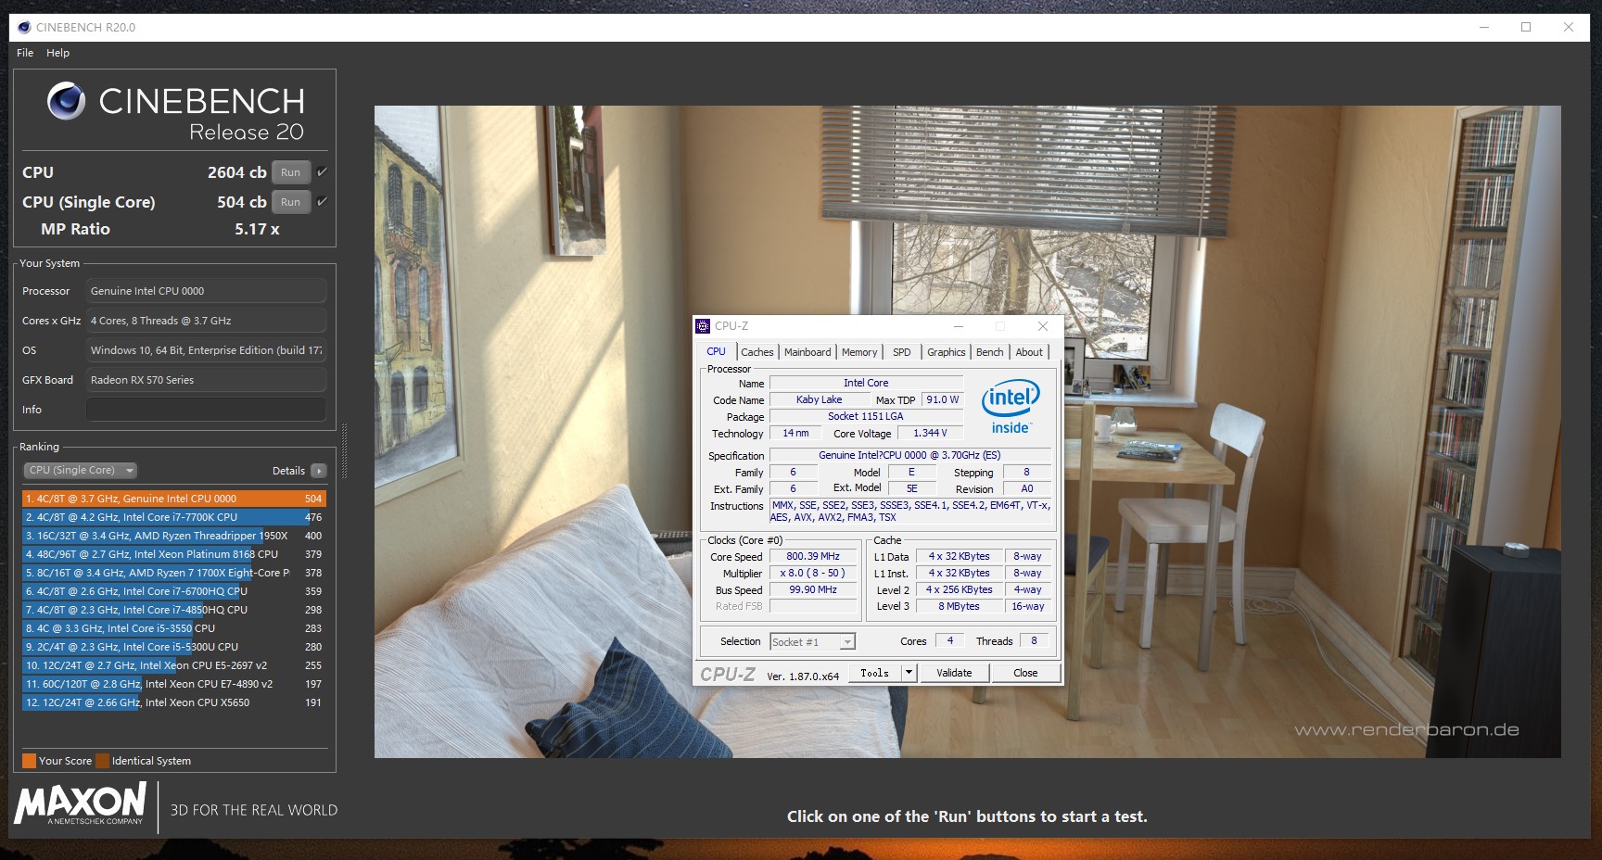Click the dotted panel splitter handle beside Ranking
Screen dimensions: 1602x860
pos(344,451)
